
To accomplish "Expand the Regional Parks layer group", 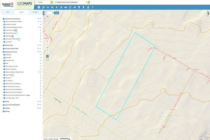I will click(x=41, y=45).
